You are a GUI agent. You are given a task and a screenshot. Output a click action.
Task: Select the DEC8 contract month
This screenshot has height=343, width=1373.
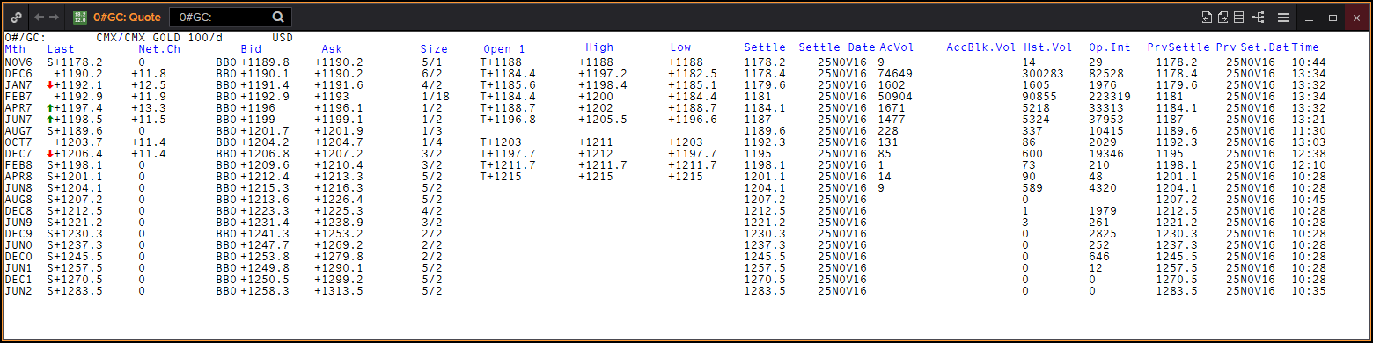18,211
